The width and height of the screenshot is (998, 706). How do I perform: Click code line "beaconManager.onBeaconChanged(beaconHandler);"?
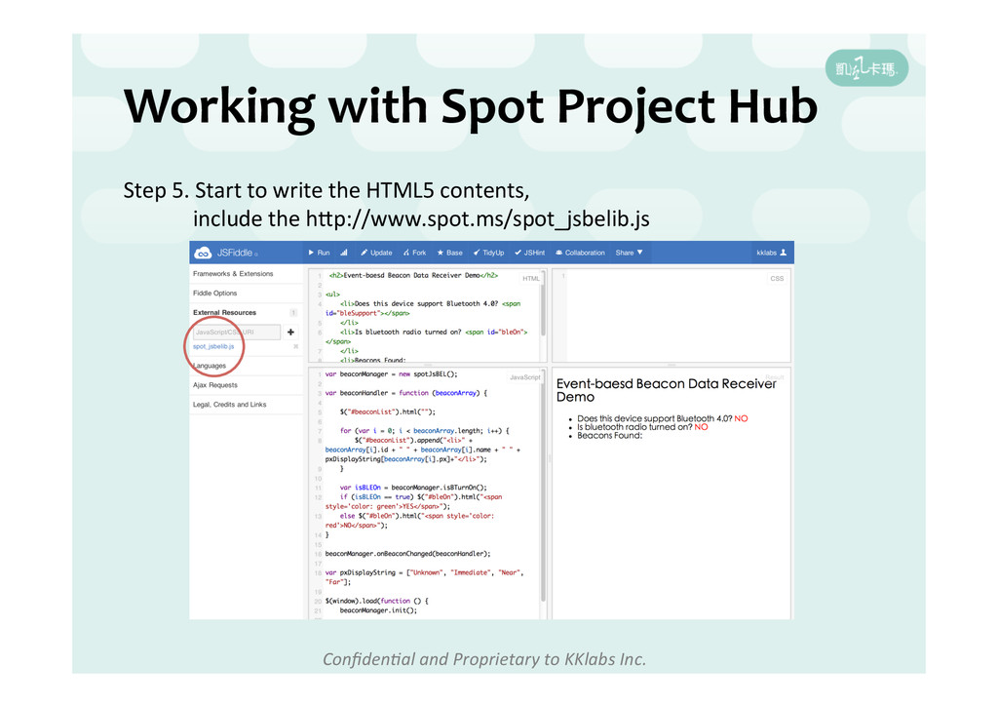(x=408, y=554)
